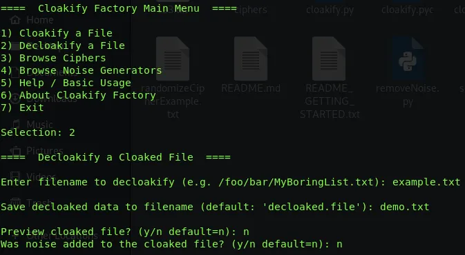The height and width of the screenshot is (255, 465).
Task: Open Music folder in file manager sidebar
Action: (x=31, y=124)
